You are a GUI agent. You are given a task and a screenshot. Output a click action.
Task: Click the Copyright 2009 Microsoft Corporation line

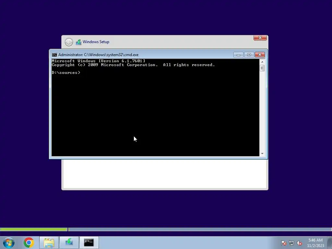tap(133, 65)
